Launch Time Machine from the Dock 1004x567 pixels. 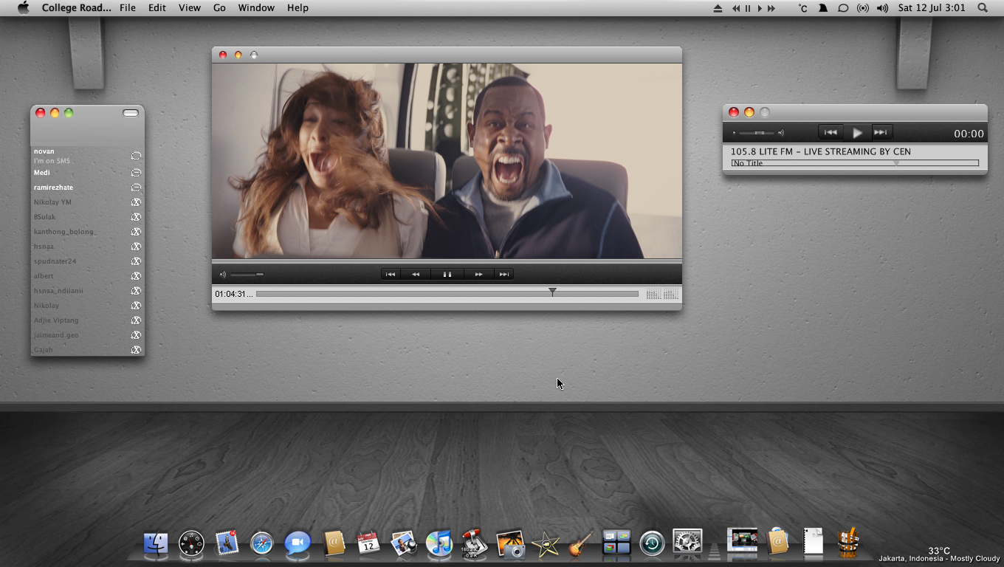click(x=652, y=544)
